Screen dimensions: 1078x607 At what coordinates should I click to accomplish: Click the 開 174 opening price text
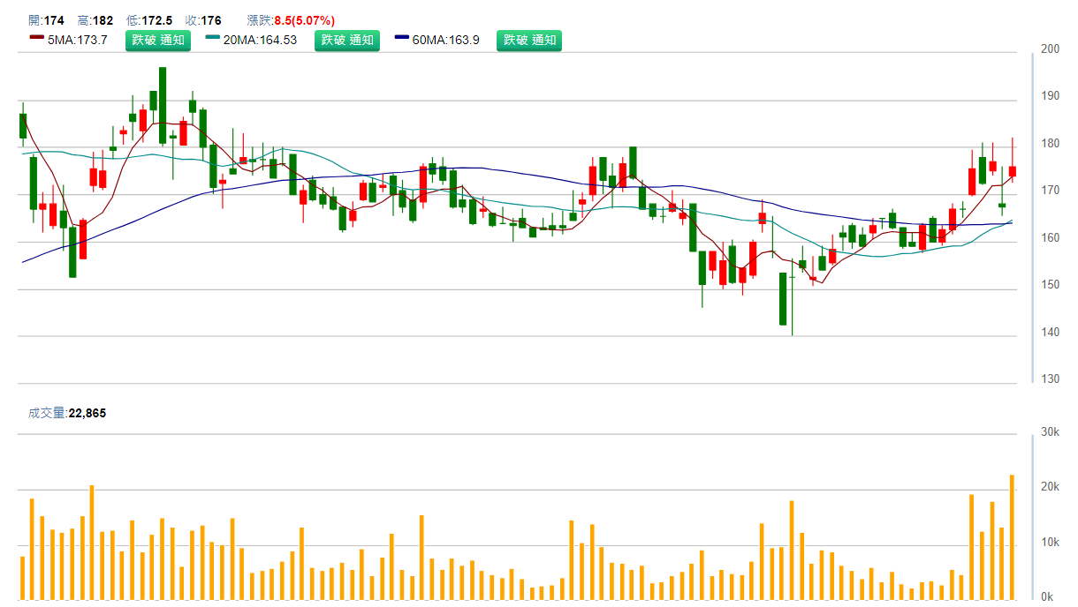coord(46,20)
